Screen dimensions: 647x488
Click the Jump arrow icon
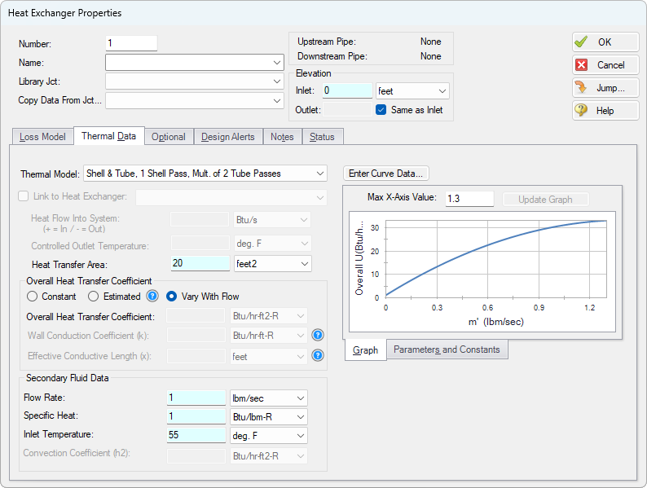[581, 87]
